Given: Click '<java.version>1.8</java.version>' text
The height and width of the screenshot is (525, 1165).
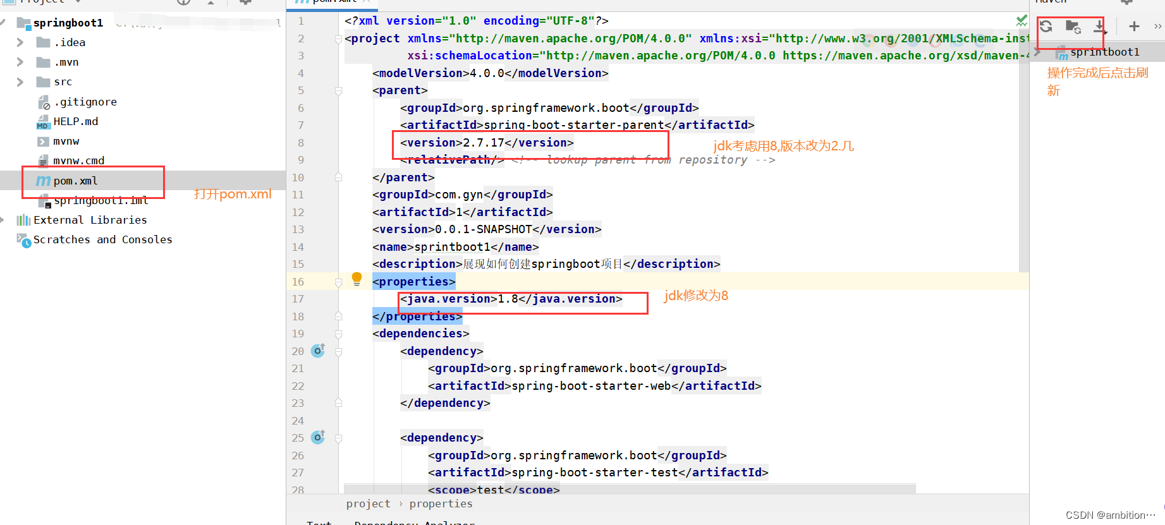Looking at the screenshot, I should click(511, 299).
